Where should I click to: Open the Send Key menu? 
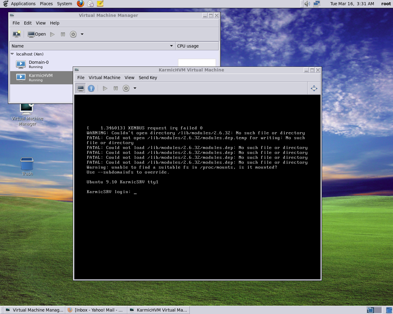[148, 78]
